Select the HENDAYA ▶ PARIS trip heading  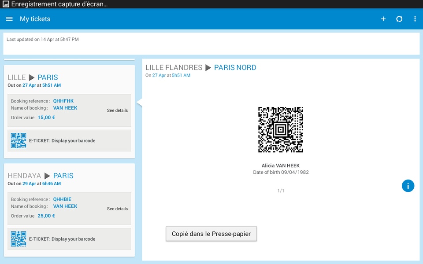point(41,176)
